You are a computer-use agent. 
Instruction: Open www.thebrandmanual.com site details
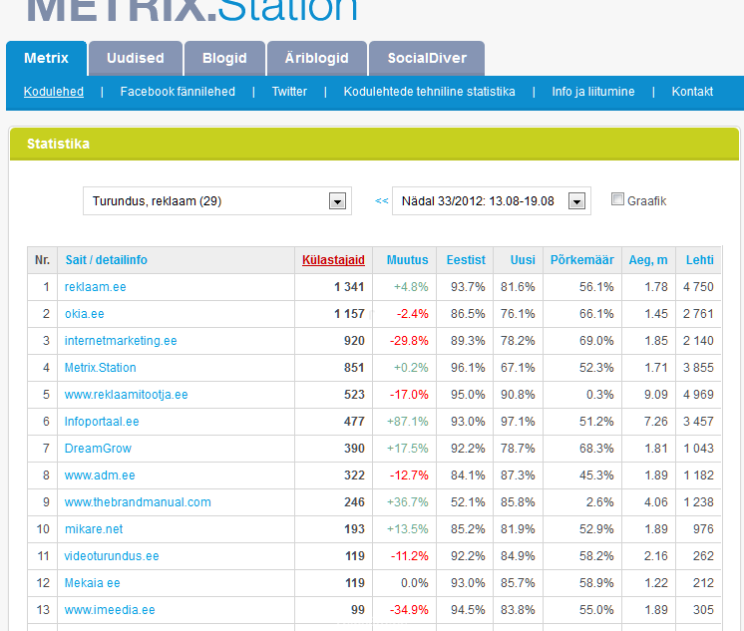[x=138, y=502]
